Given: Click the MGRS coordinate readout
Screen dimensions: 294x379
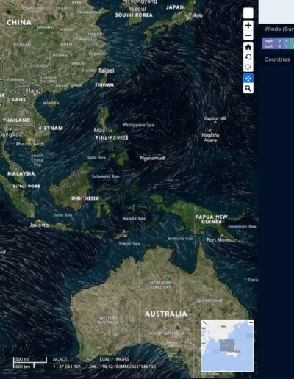Looking at the screenshot, I should point(136,367).
